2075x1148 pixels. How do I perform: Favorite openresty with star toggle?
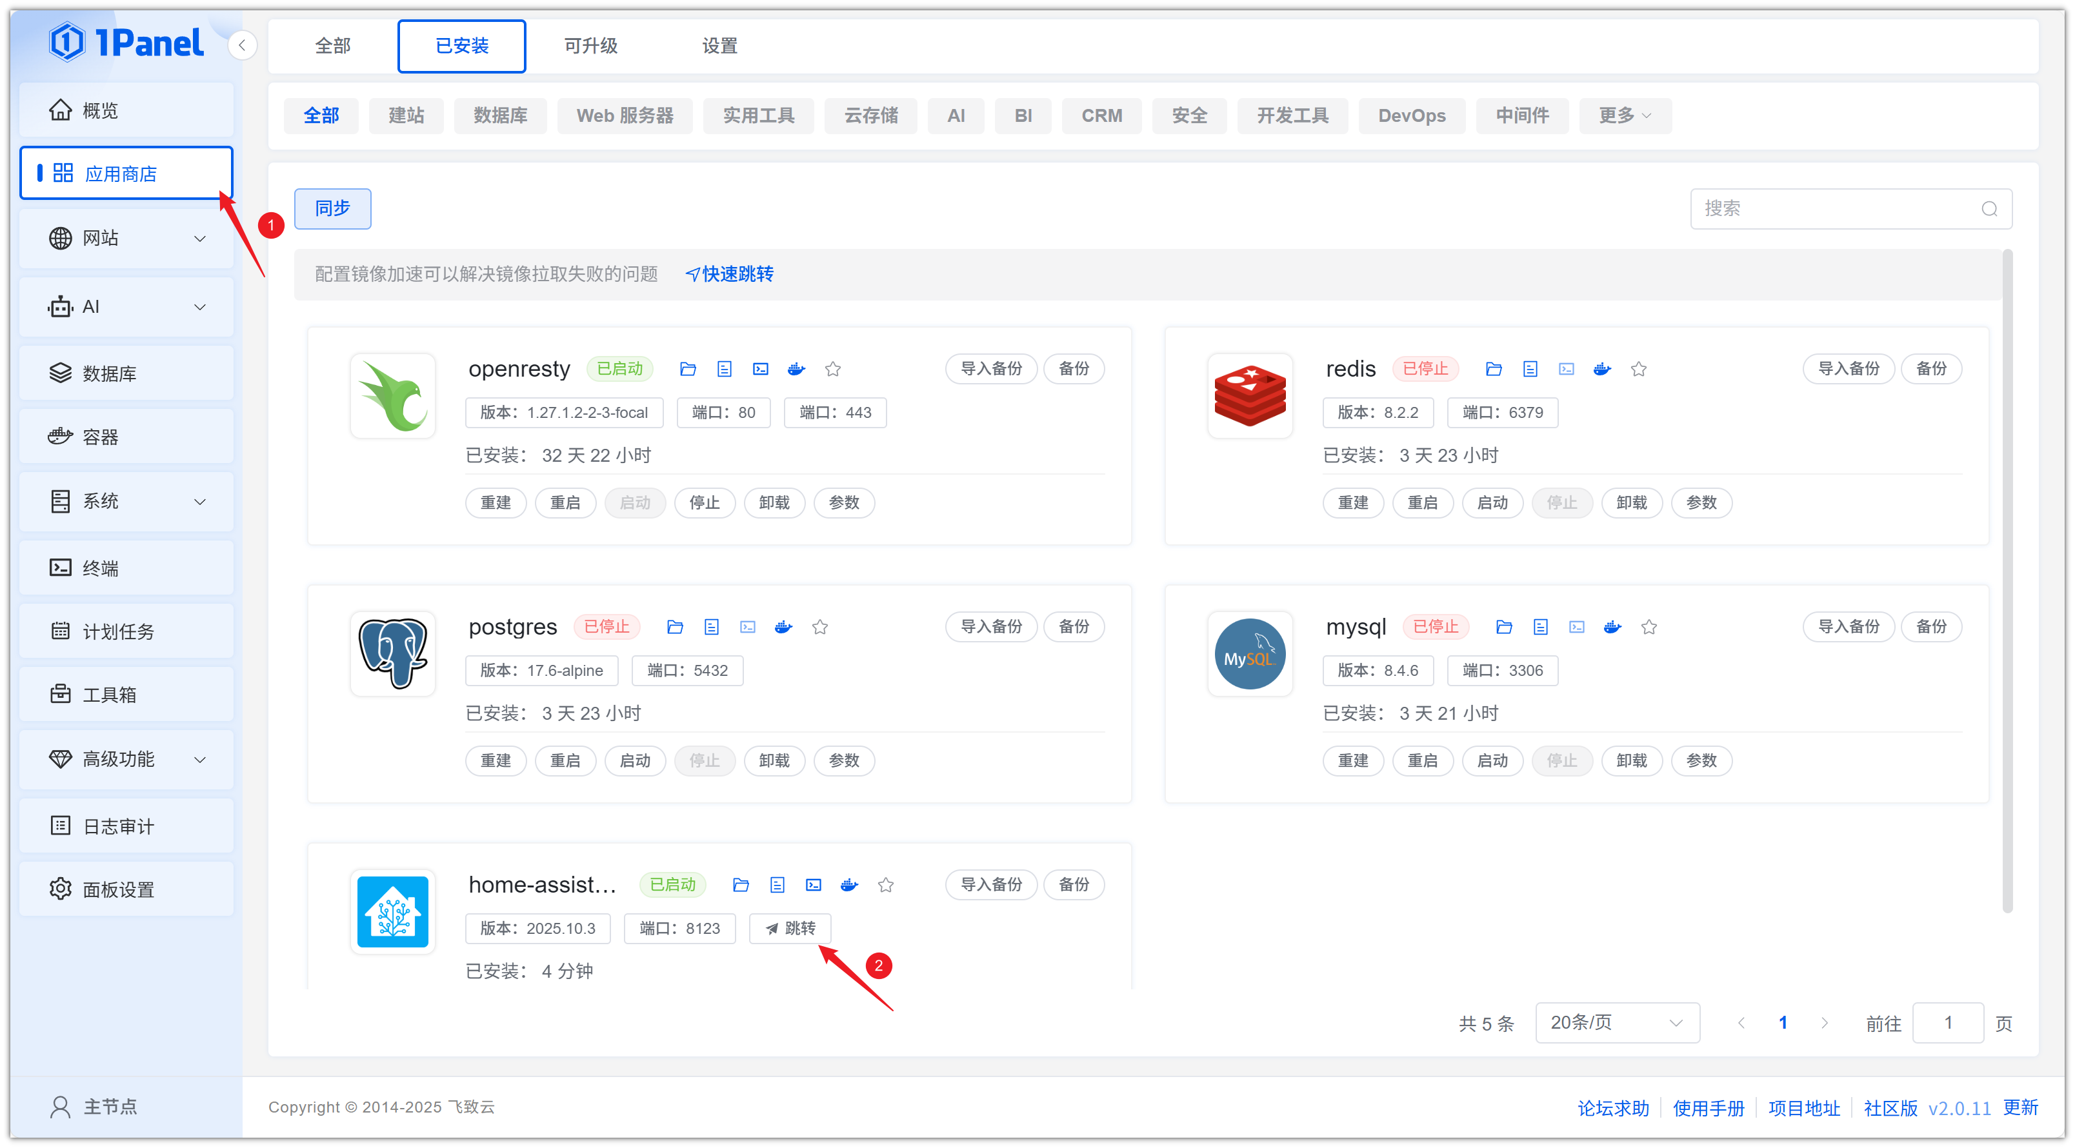click(832, 369)
